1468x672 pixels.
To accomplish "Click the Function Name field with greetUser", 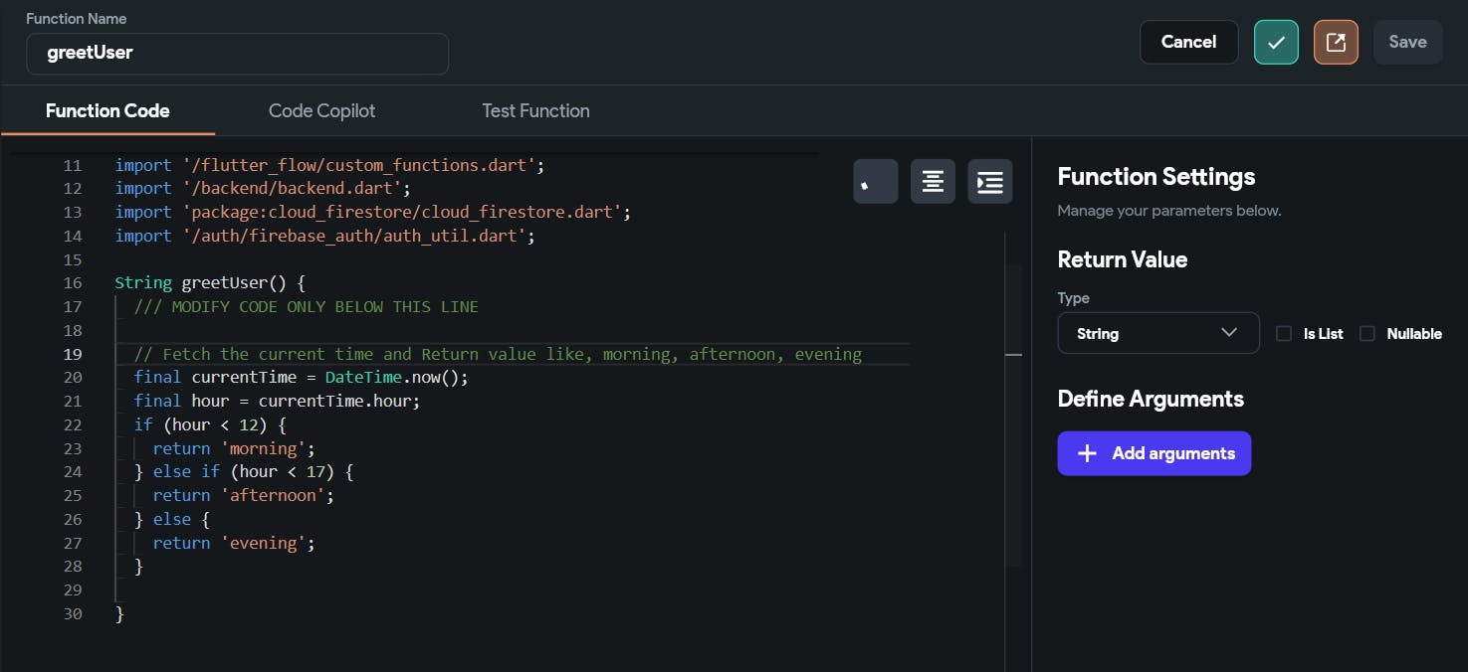I will coord(237,54).
